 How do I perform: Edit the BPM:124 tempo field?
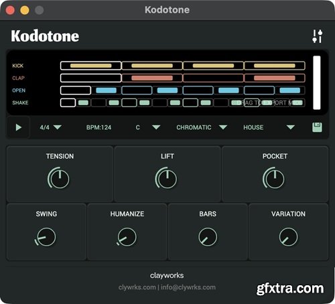pos(98,127)
